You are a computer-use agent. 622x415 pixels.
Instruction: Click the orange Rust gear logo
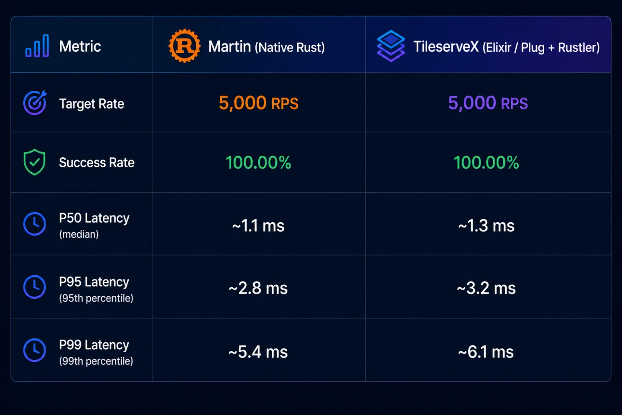(184, 46)
